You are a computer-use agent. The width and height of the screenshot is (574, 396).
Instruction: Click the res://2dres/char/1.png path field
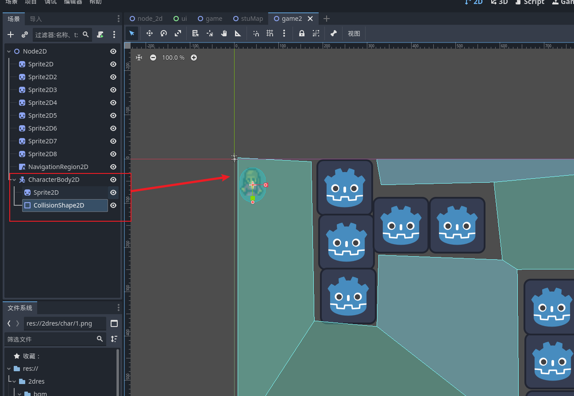coord(65,323)
